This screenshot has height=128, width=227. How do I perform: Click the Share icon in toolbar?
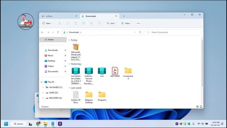92,23
